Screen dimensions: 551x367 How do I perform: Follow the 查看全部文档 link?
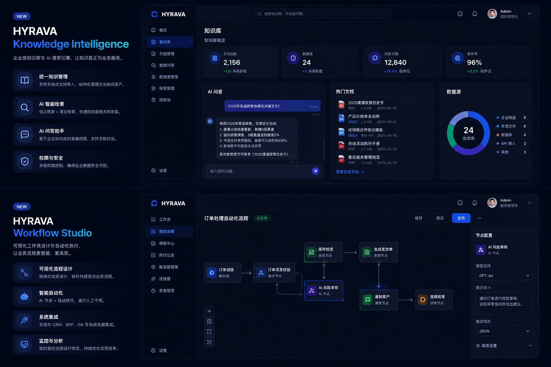pos(350,172)
